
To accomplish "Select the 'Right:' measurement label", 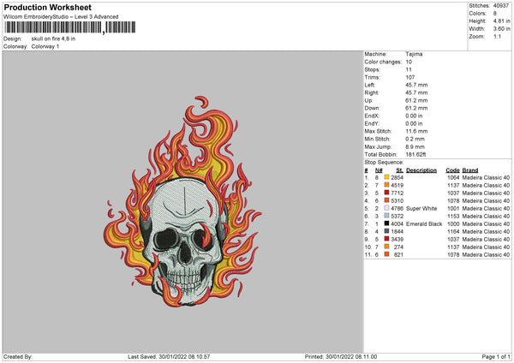I will (372, 92).
